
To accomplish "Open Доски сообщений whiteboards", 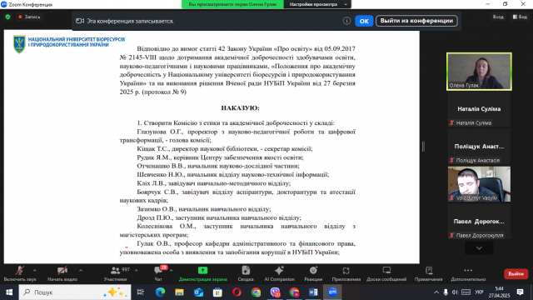I will [x=386, y=274].
